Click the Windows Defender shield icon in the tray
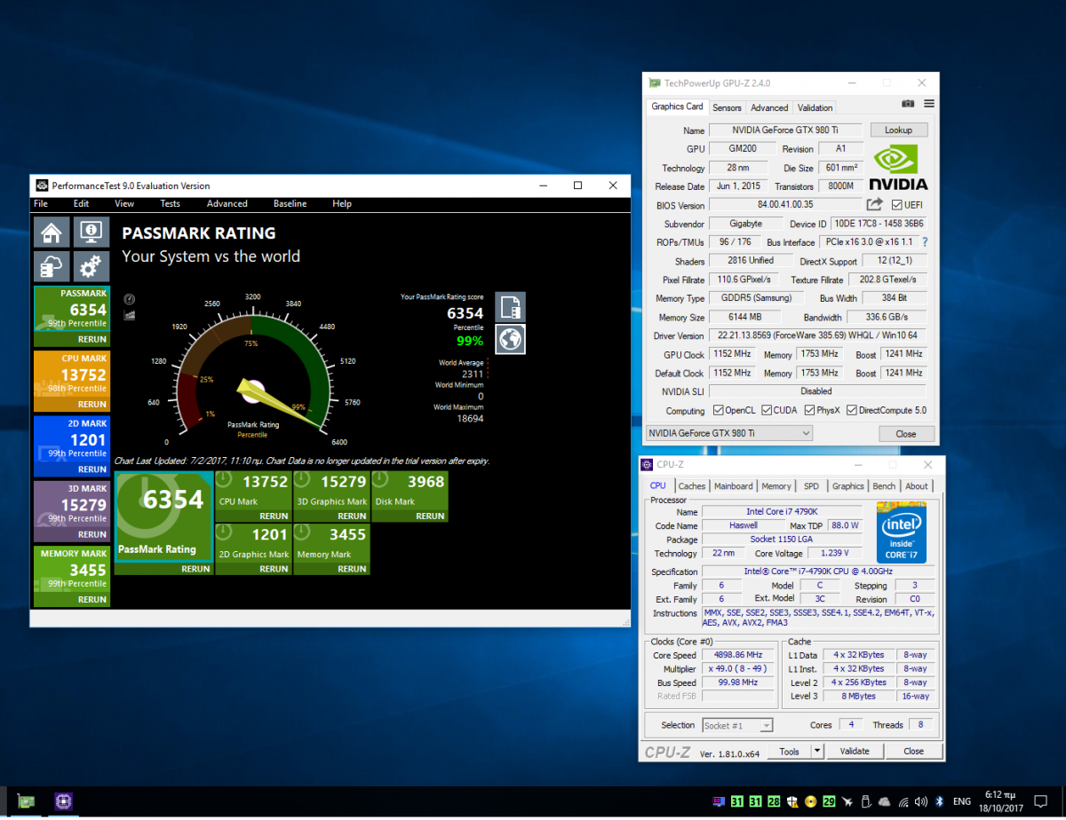The width and height of the screenshot is (1066, 820). (792, 802)
